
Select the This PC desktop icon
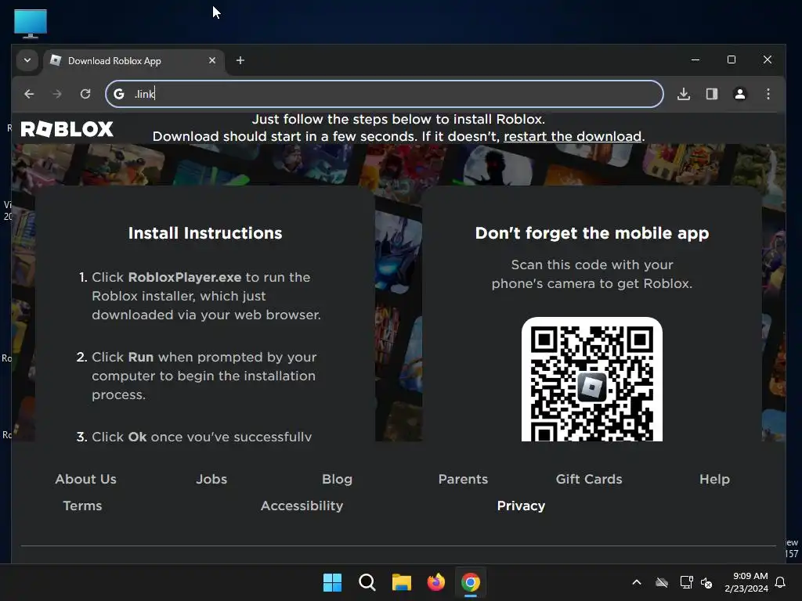pos(31,23)
